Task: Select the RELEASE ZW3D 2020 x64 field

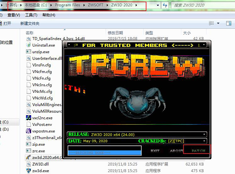Action: coord(137,134)
